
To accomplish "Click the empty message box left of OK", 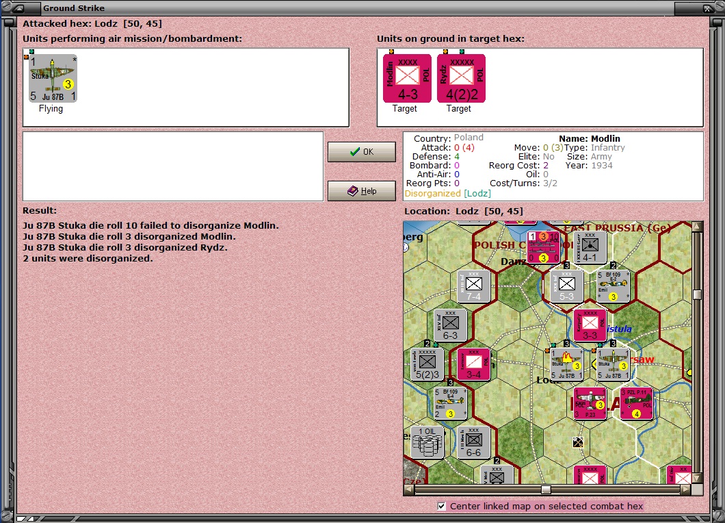I will click(173, 166).
